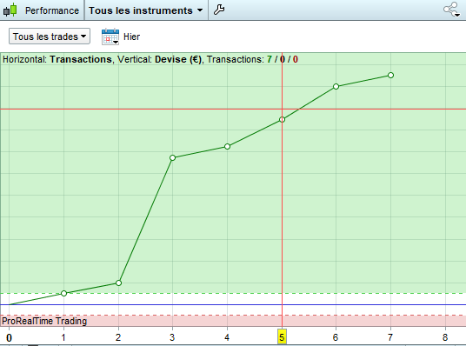Select the data point at transaction 6
Image resolution: width=466 pixels, height=346 pixels.
pos(336,87)
